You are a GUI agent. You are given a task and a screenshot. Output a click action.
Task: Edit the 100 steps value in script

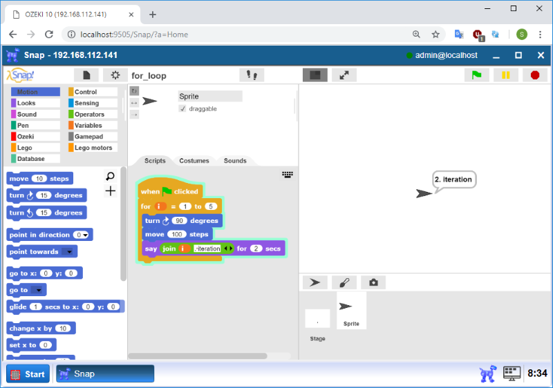(177, 235)
